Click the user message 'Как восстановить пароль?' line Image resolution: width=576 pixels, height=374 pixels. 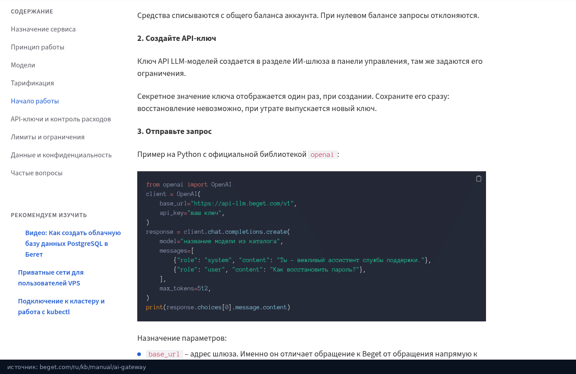point(270,270)
